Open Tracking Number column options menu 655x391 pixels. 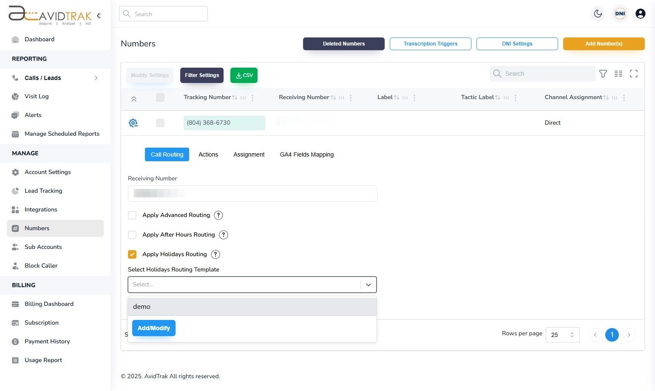[x=252, y=98]
